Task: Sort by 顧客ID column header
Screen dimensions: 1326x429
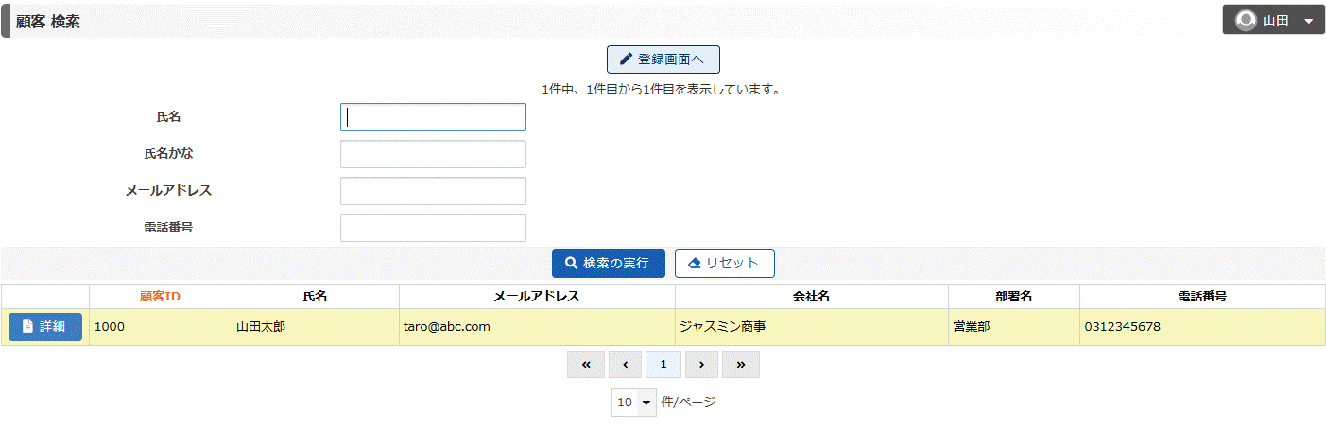Action: (161, 297)
